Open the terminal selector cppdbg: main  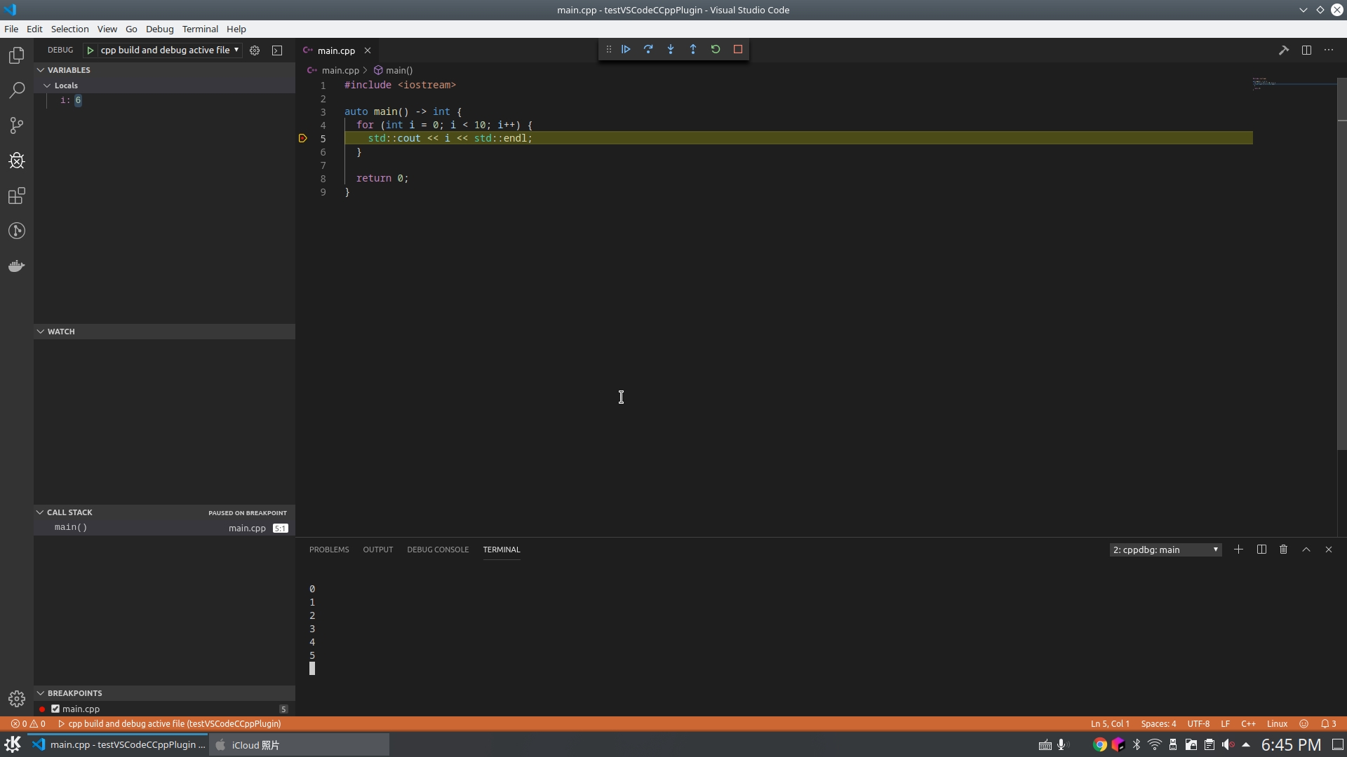click(x=1165, y=550)
